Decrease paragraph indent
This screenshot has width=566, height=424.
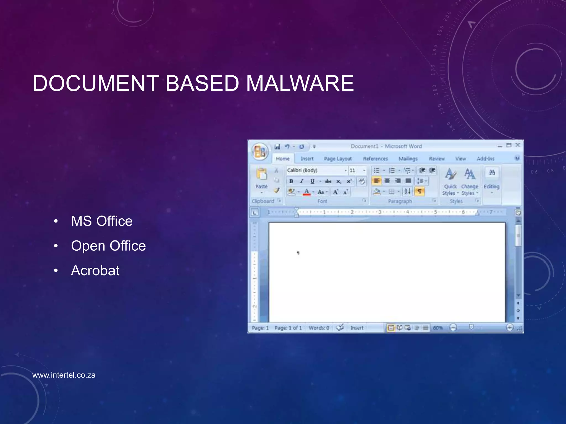click(422, 170)
